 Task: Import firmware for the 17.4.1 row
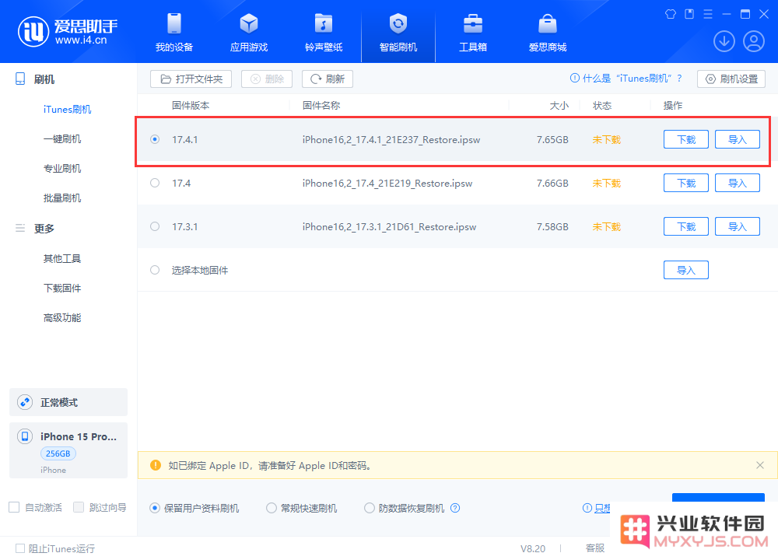(x=738, y=139)
